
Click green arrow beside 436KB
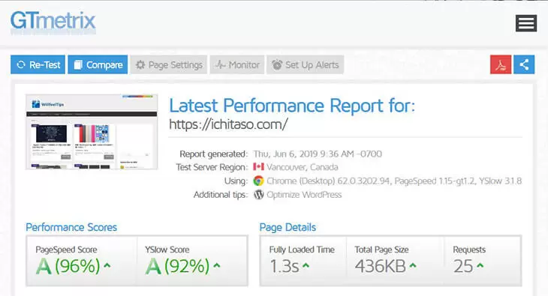[x=413, y=265]
